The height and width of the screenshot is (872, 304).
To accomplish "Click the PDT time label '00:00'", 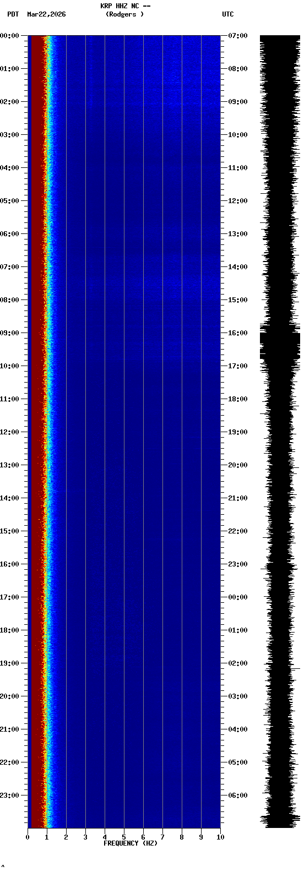I will coord(9,36).
